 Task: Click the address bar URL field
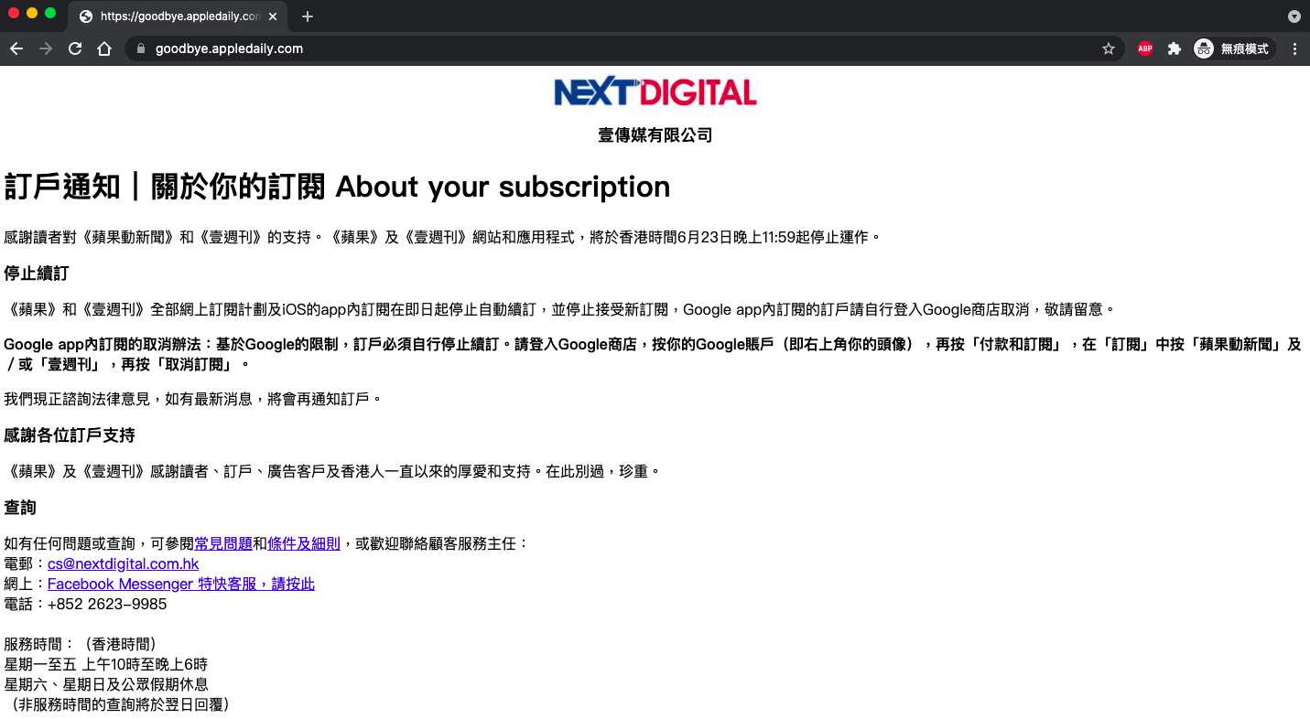click(623, 48)
